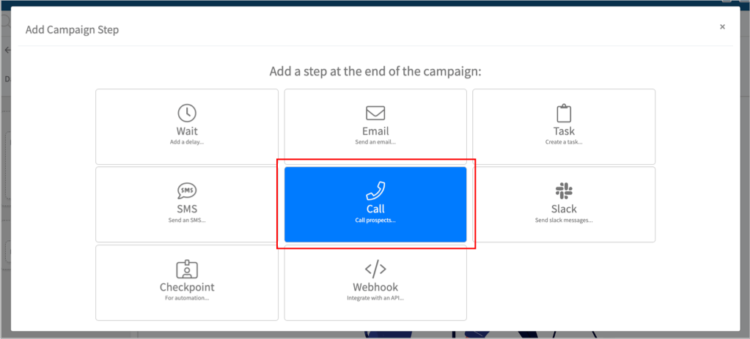This screenshot has height=339, width=750.
Task: Click the phone handset Call icon
Action: point(375,191)
